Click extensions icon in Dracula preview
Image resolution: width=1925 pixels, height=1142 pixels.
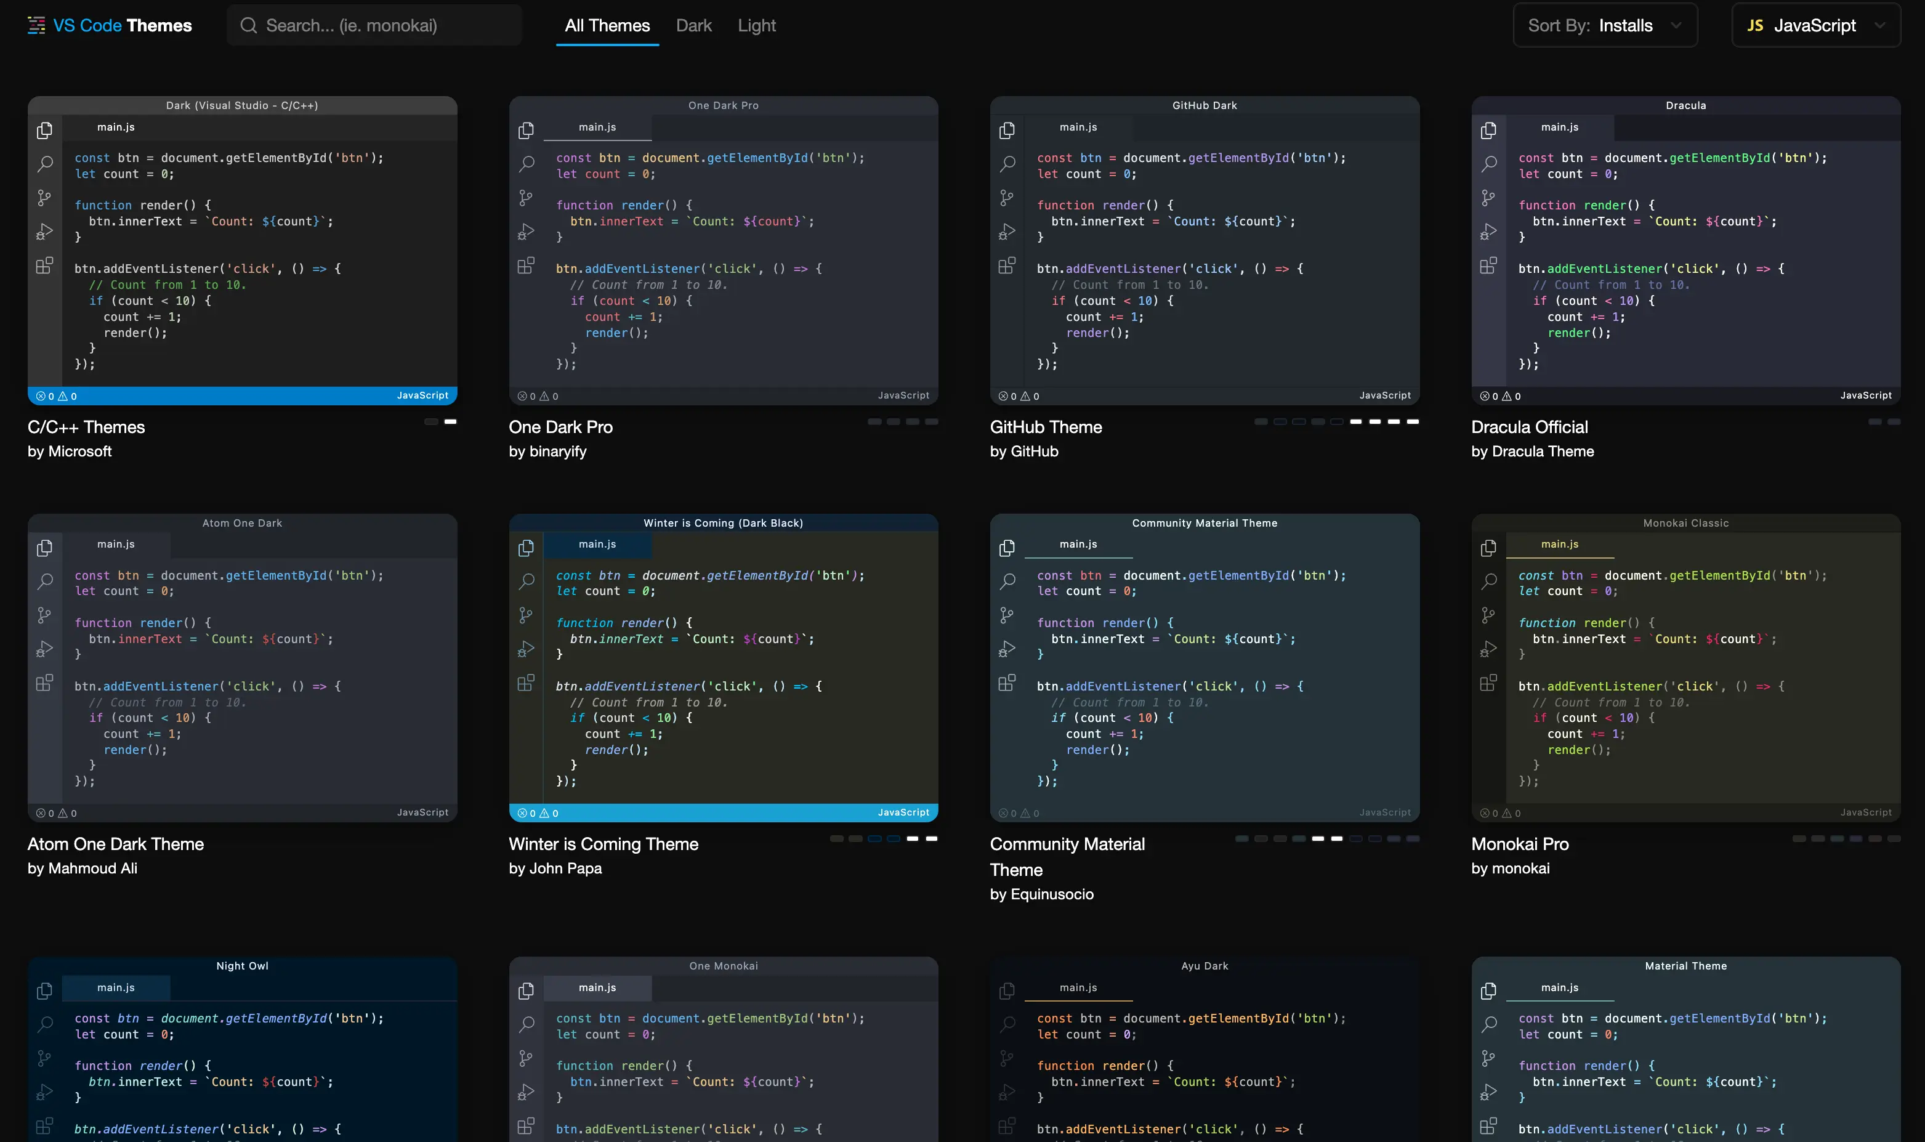1488,265
